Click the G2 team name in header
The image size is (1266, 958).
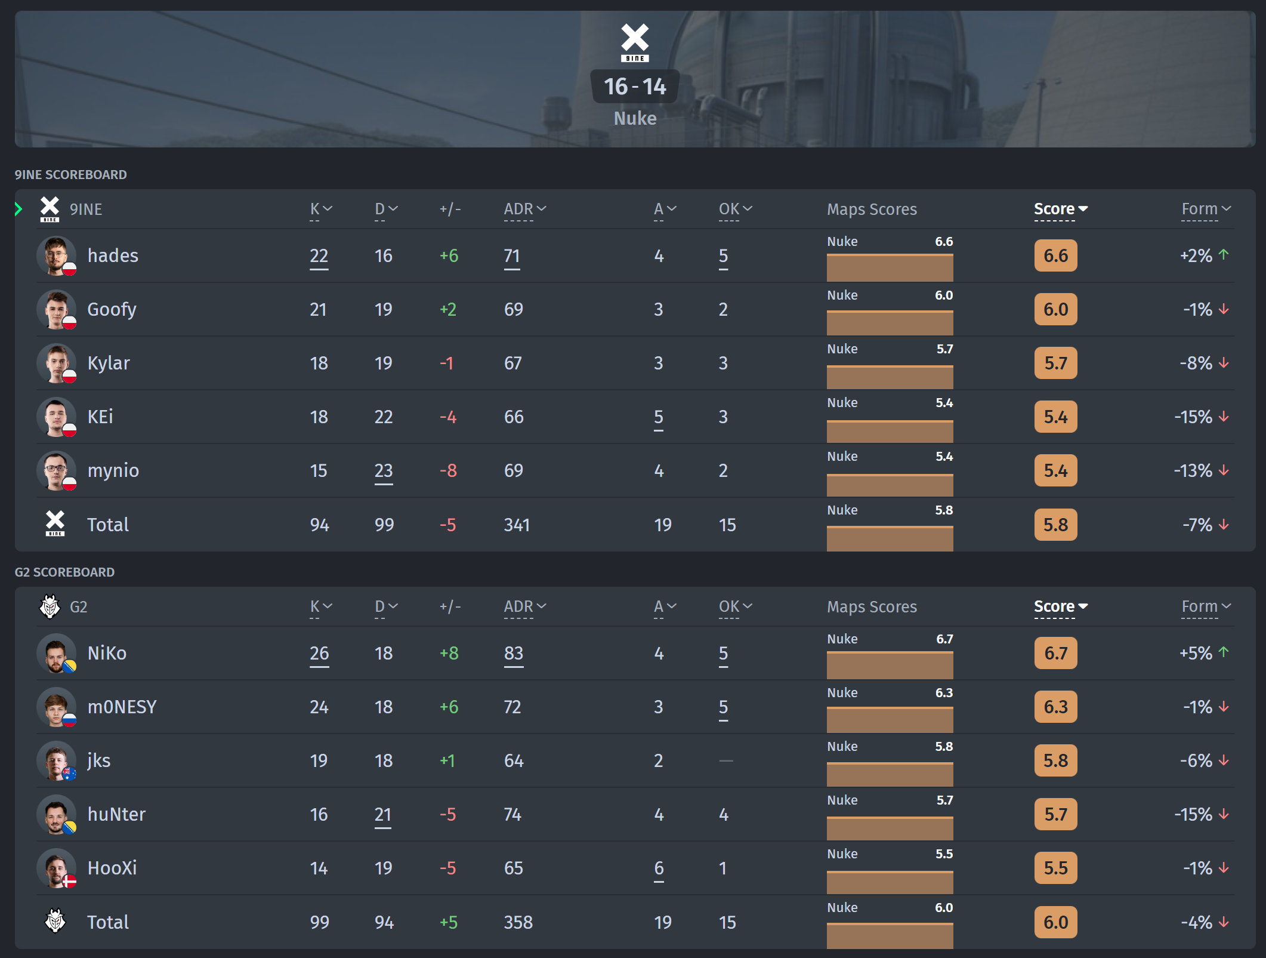(79, 607)
